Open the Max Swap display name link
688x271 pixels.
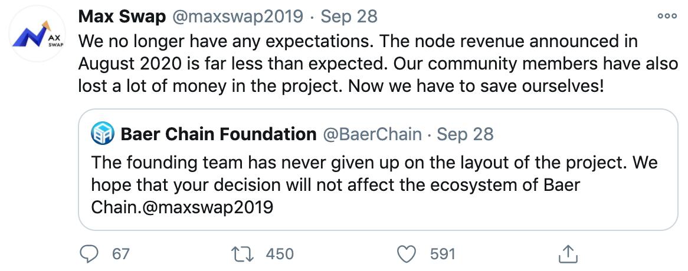coord(122,16)
